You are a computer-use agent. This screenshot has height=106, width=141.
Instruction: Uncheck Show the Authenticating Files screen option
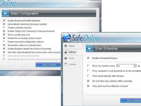[4, 52]
